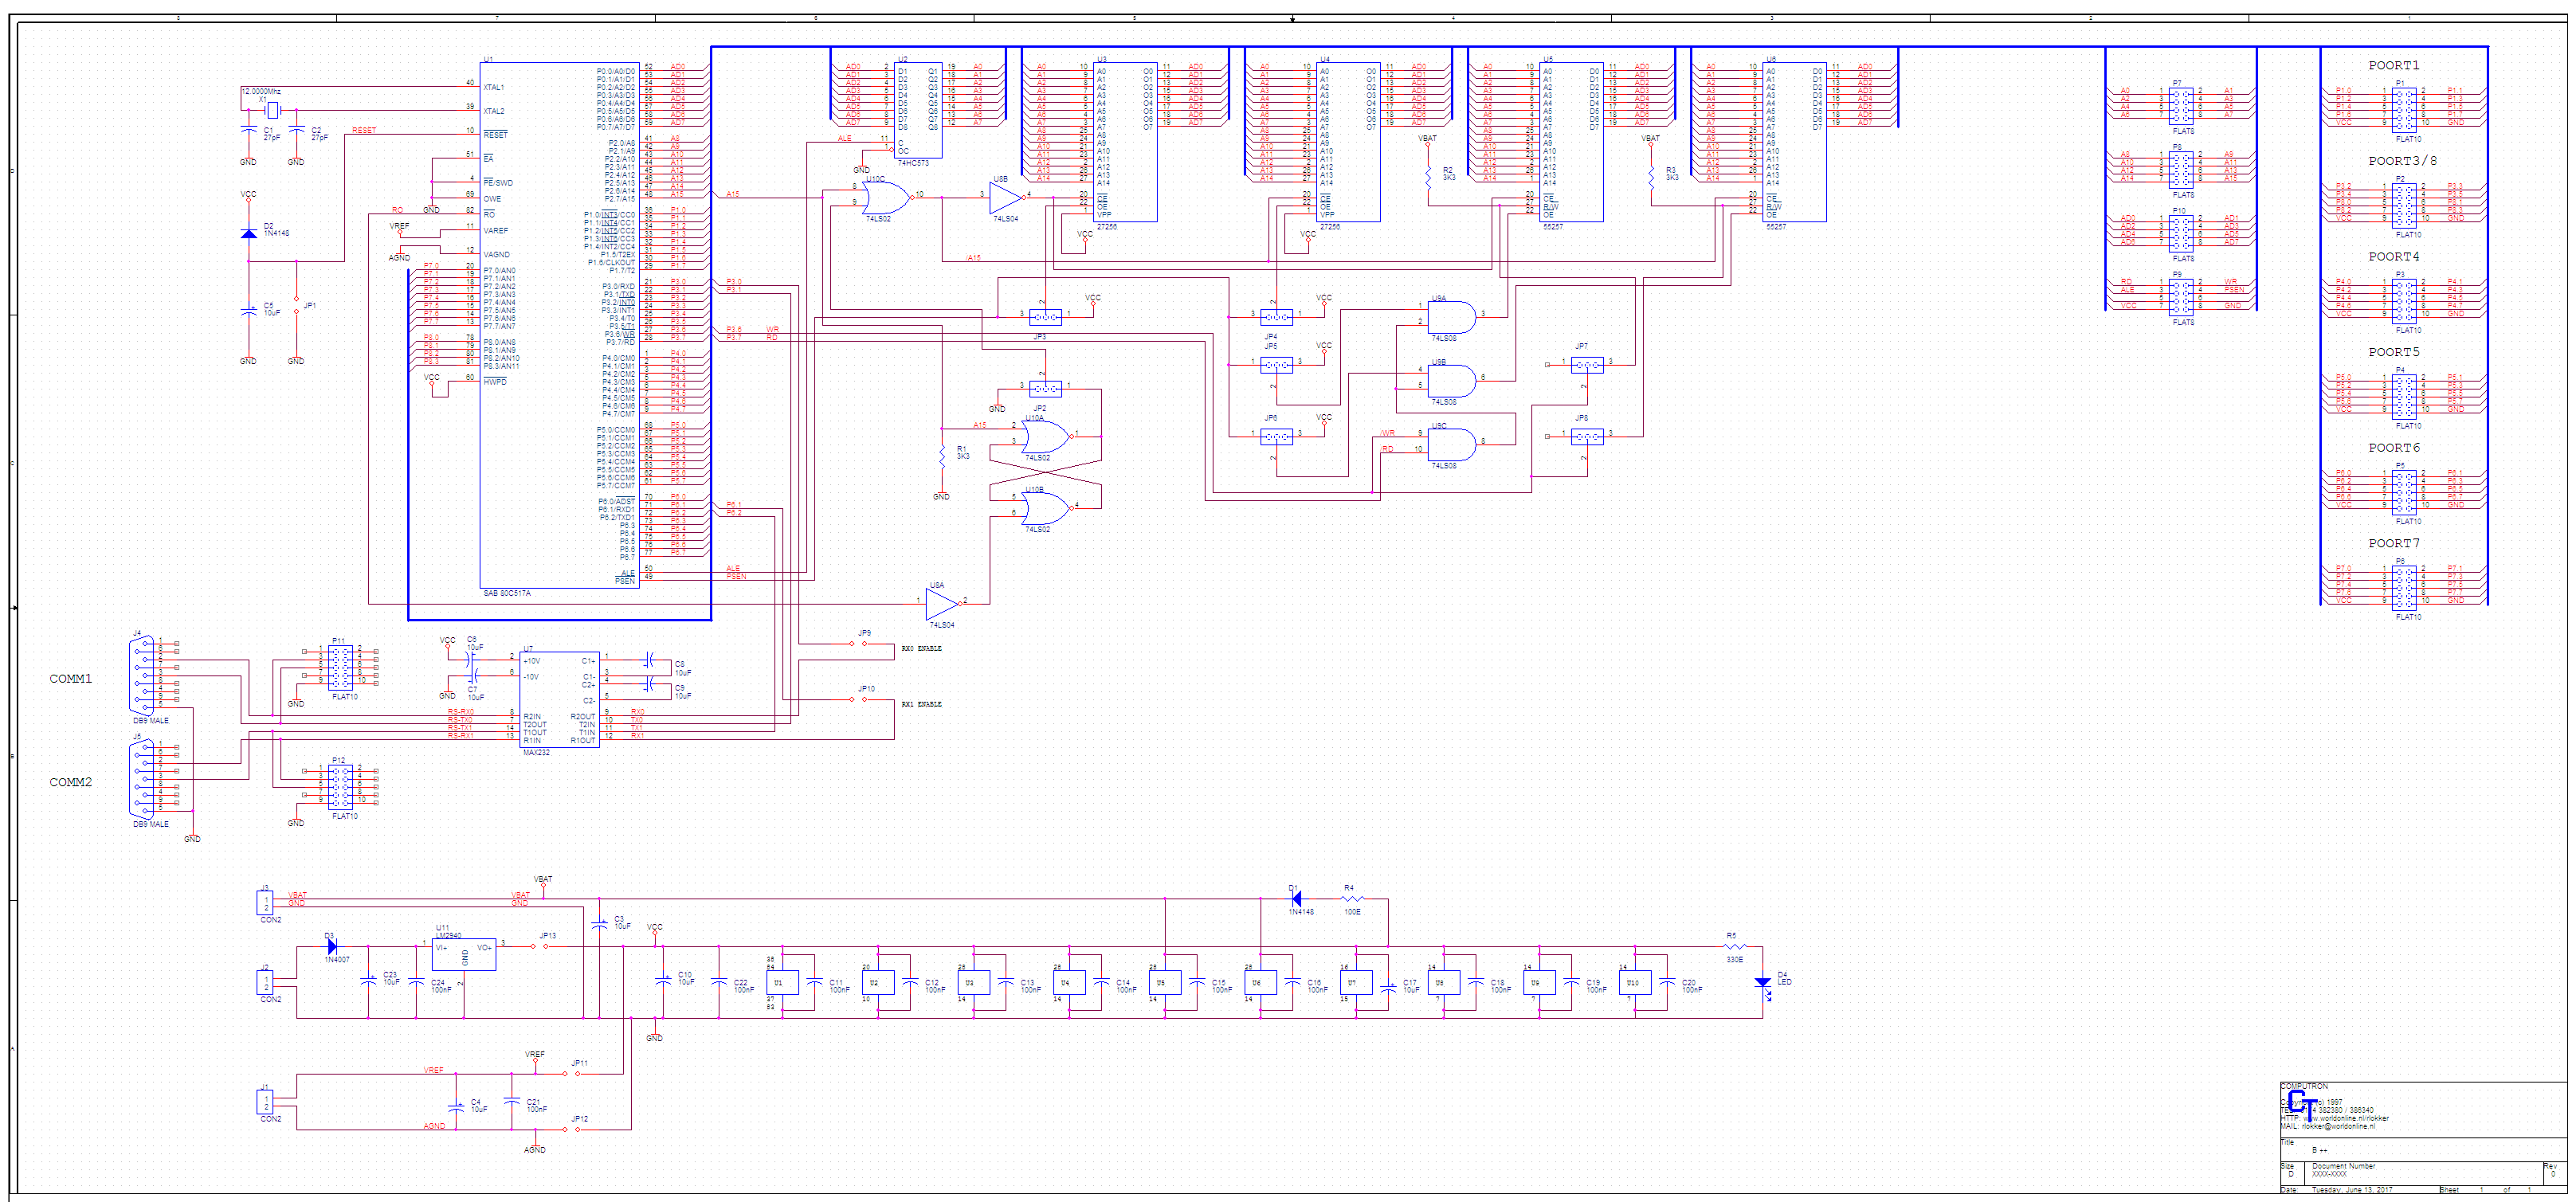The image size is (2576, 1202).
Task: Click the D4 LED symbol
Action: [x=1762, y=983]
